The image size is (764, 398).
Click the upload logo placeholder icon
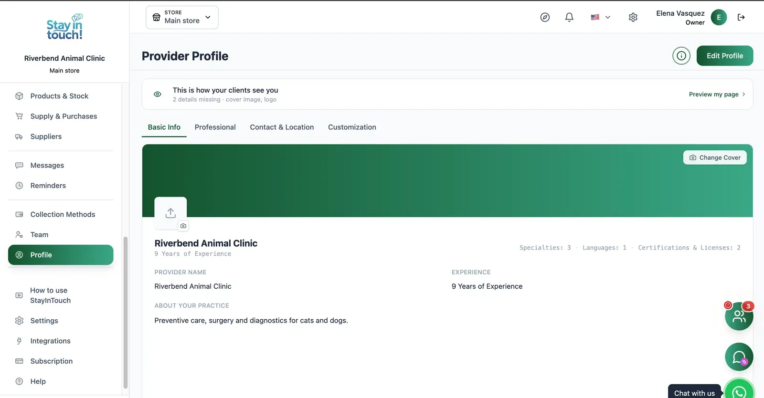point(170,213)
